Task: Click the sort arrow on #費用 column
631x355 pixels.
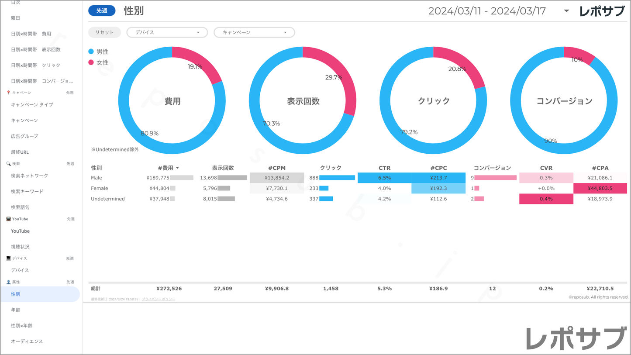Action: [177, 168]
